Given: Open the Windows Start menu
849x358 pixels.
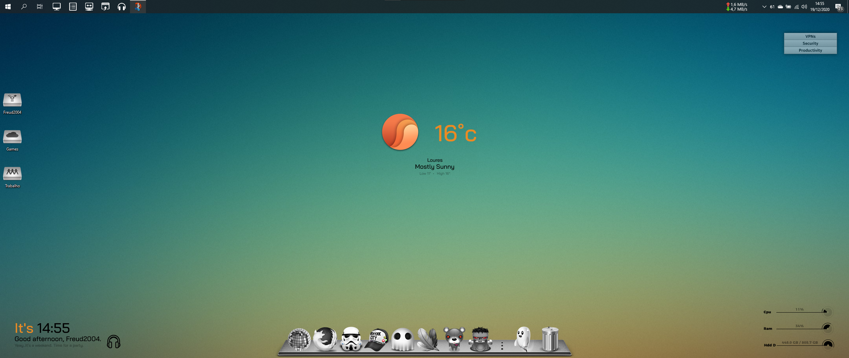Looking at the screenshot, I should (x=8, y=7).
